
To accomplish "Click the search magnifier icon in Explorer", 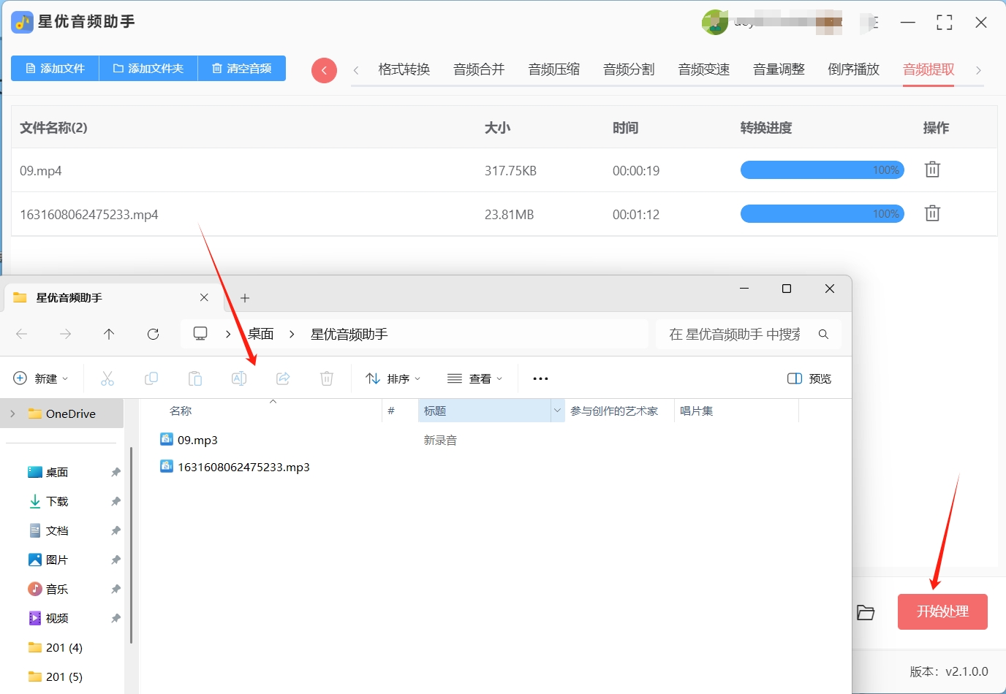I will [x=823, y=334].
